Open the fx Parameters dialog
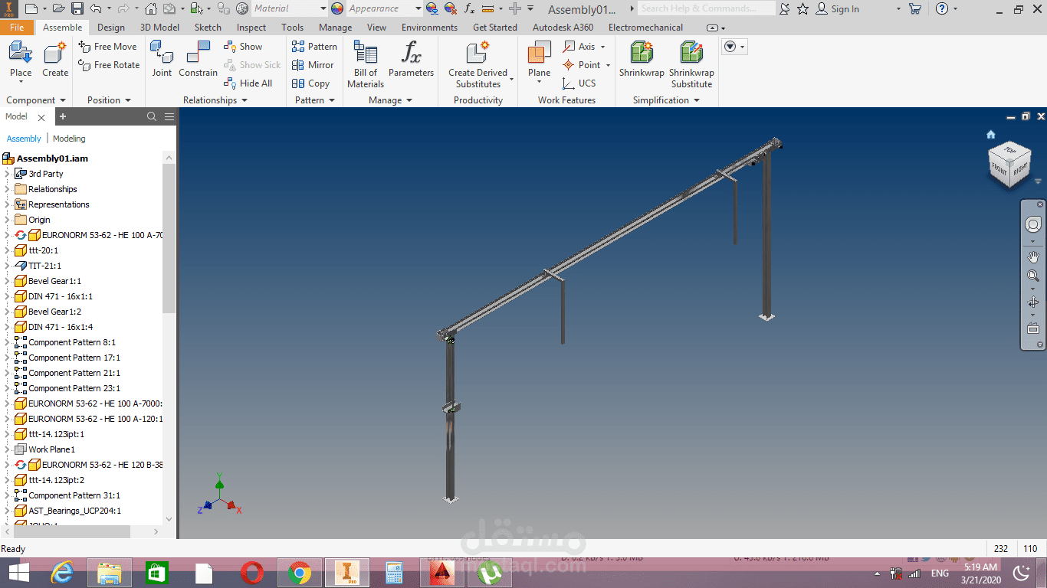 tap(411, 60)
